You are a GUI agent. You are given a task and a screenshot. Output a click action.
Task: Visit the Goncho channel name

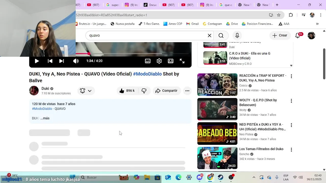pos(244,154)
